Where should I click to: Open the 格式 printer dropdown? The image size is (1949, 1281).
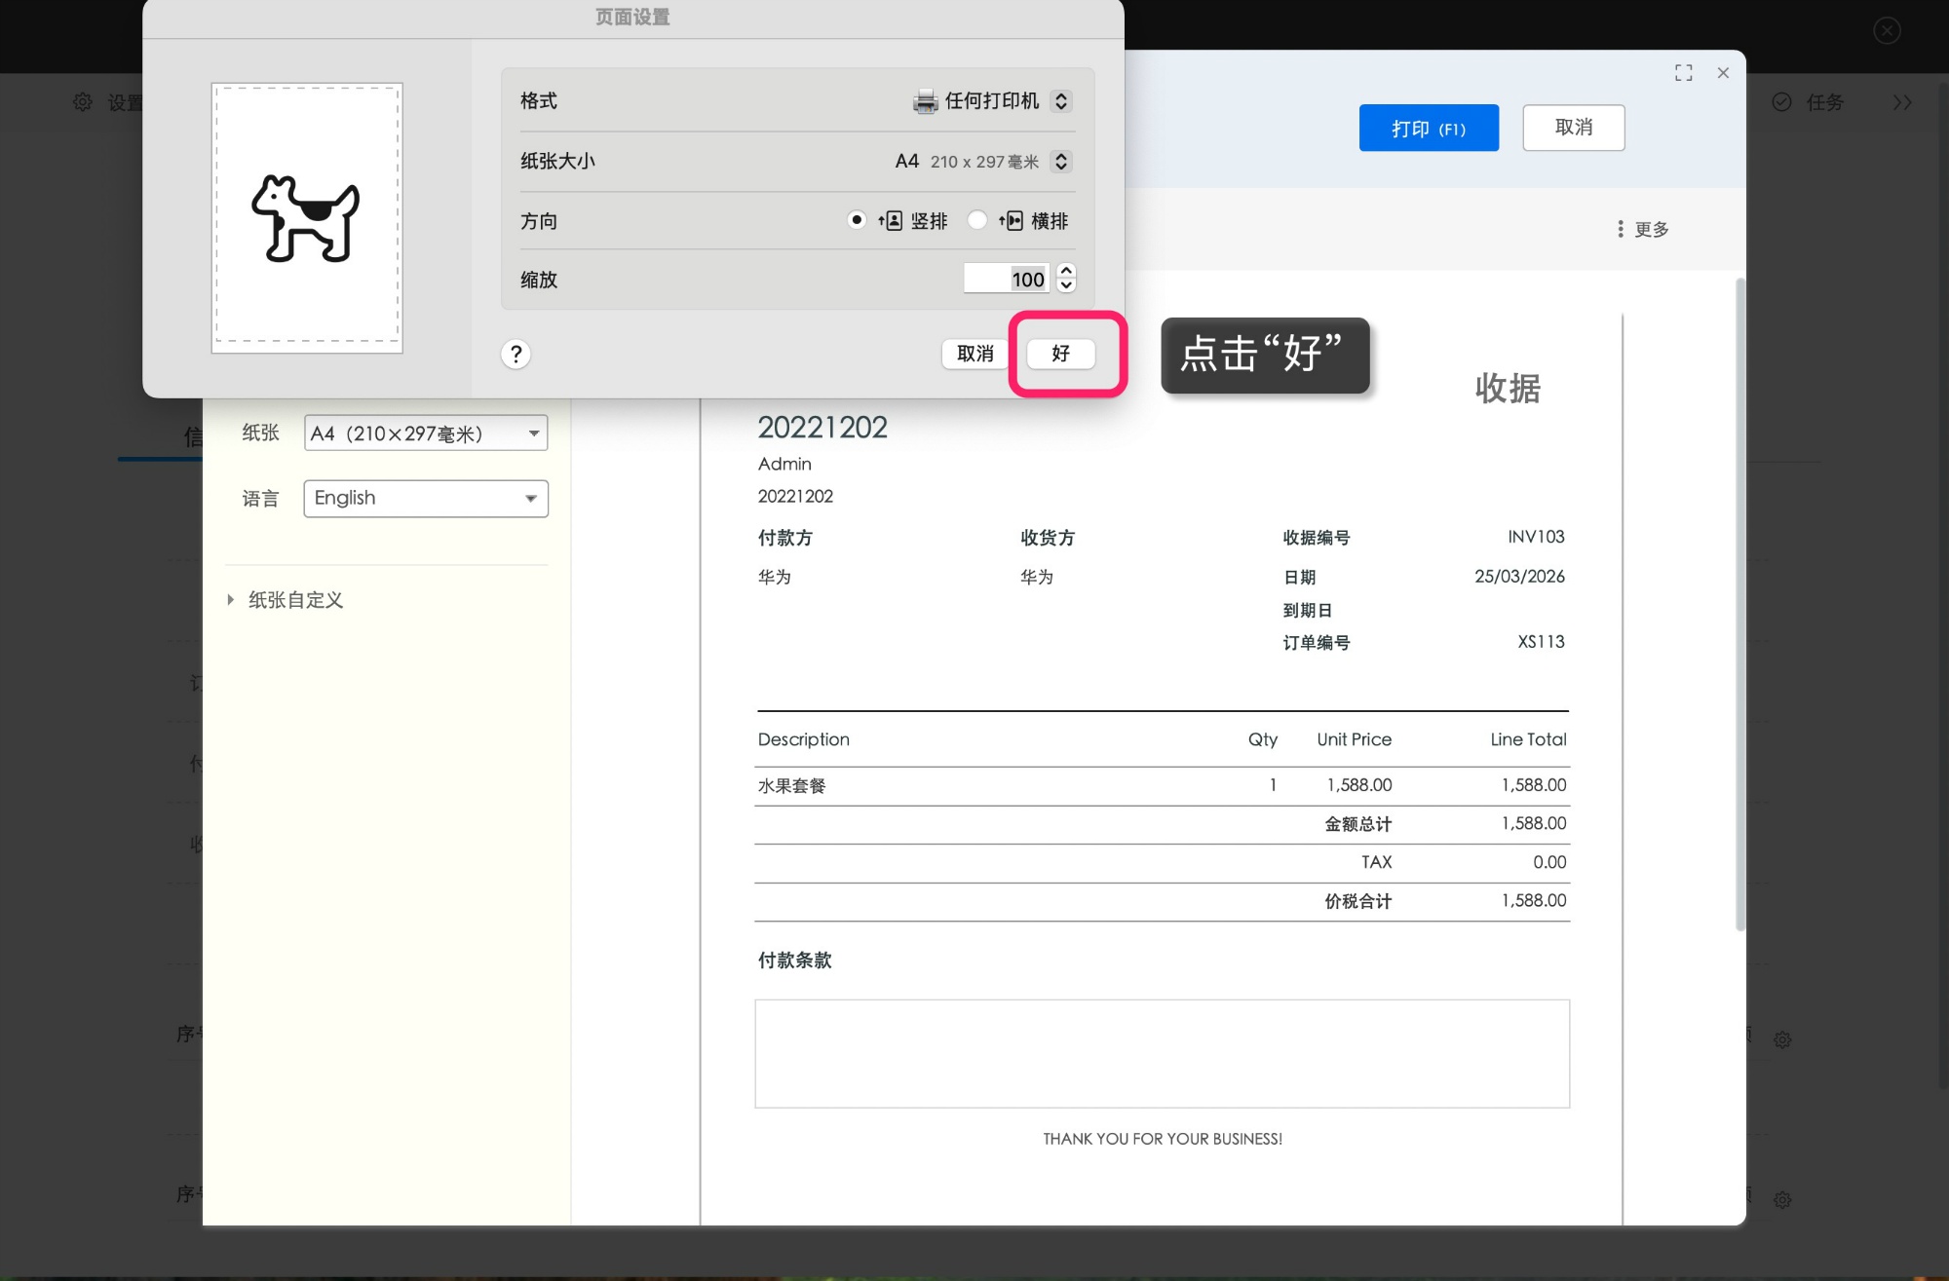click(1061, 100)
